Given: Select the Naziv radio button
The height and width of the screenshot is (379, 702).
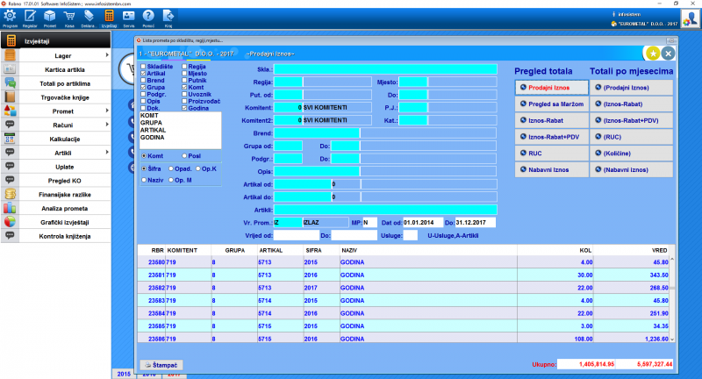Looking at the screenshot, I should (145, 180).
